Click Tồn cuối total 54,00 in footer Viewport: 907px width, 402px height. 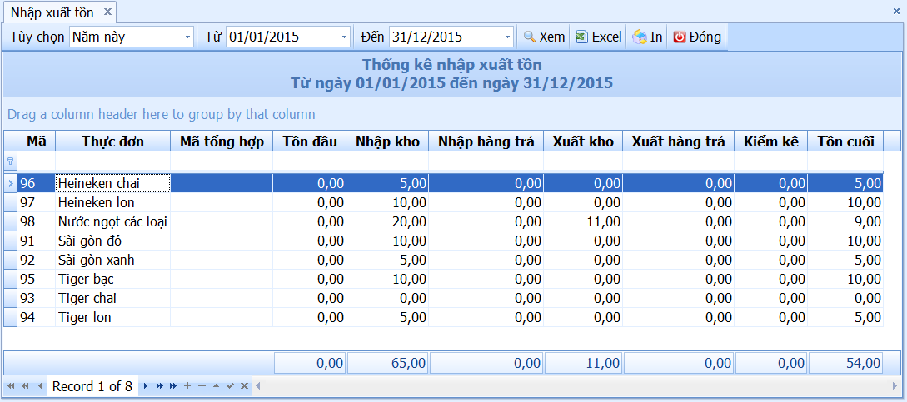tap(845, 363)
